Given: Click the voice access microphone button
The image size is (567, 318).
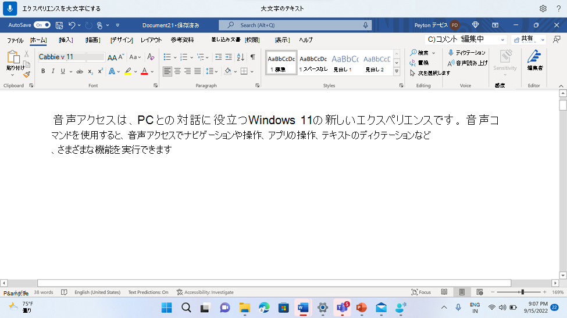Looking at the screenshot, I should 10,8.
